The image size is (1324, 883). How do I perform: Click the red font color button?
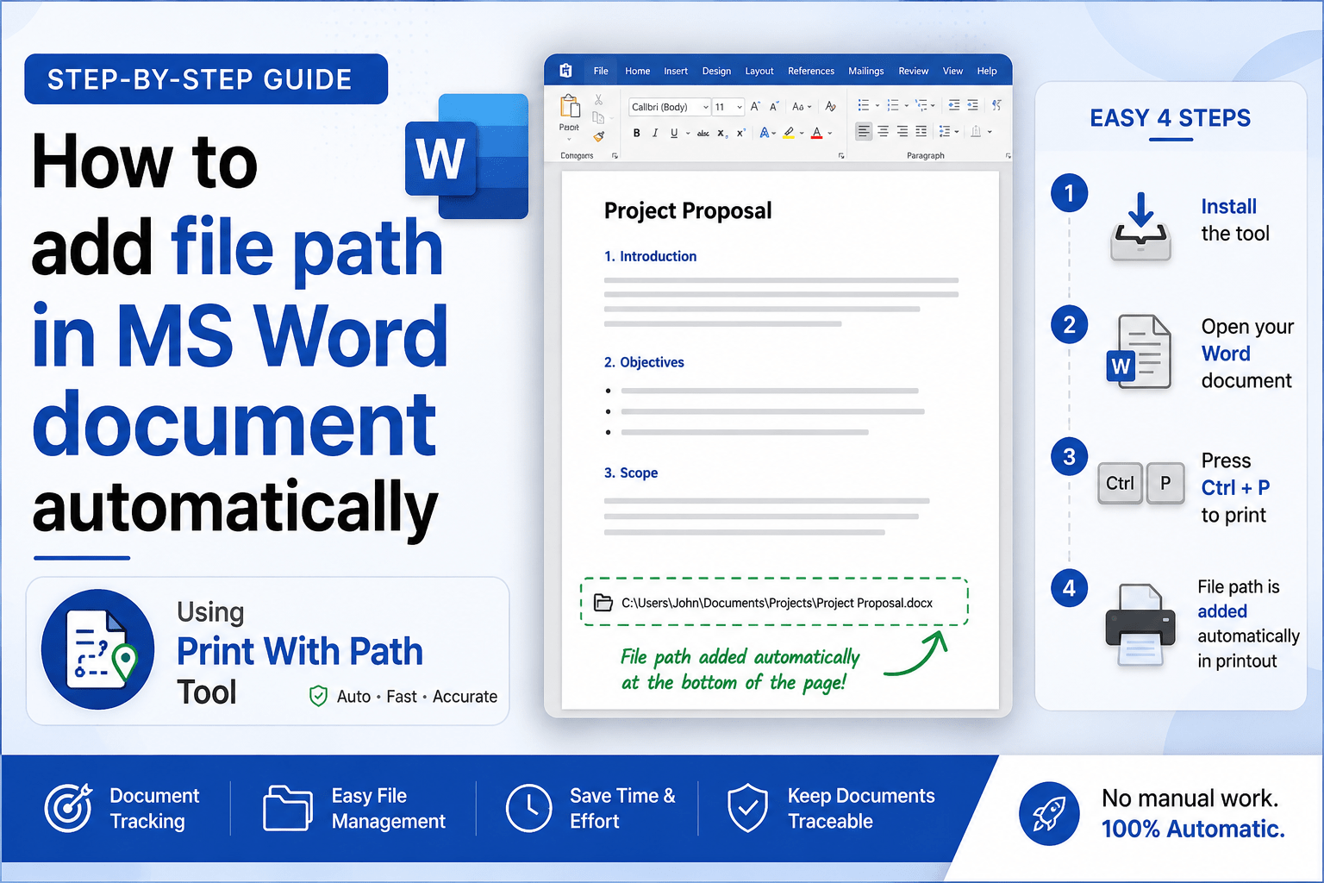(x=817, y=133)
